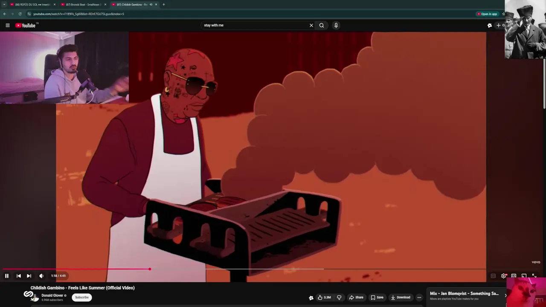
Task: Open the player settings gear
Action: point(503,276)
